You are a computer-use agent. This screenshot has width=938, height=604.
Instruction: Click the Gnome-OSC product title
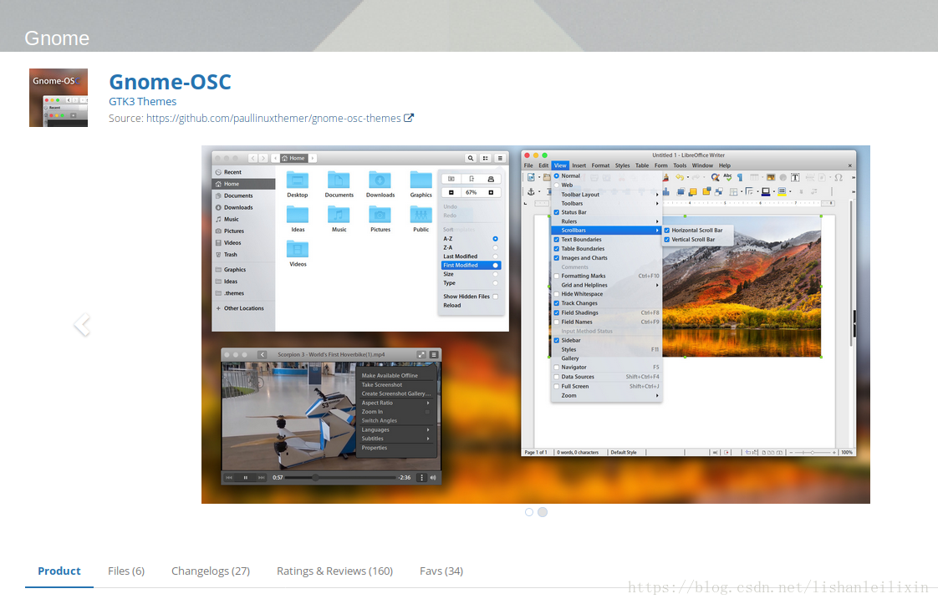[170, 82]
